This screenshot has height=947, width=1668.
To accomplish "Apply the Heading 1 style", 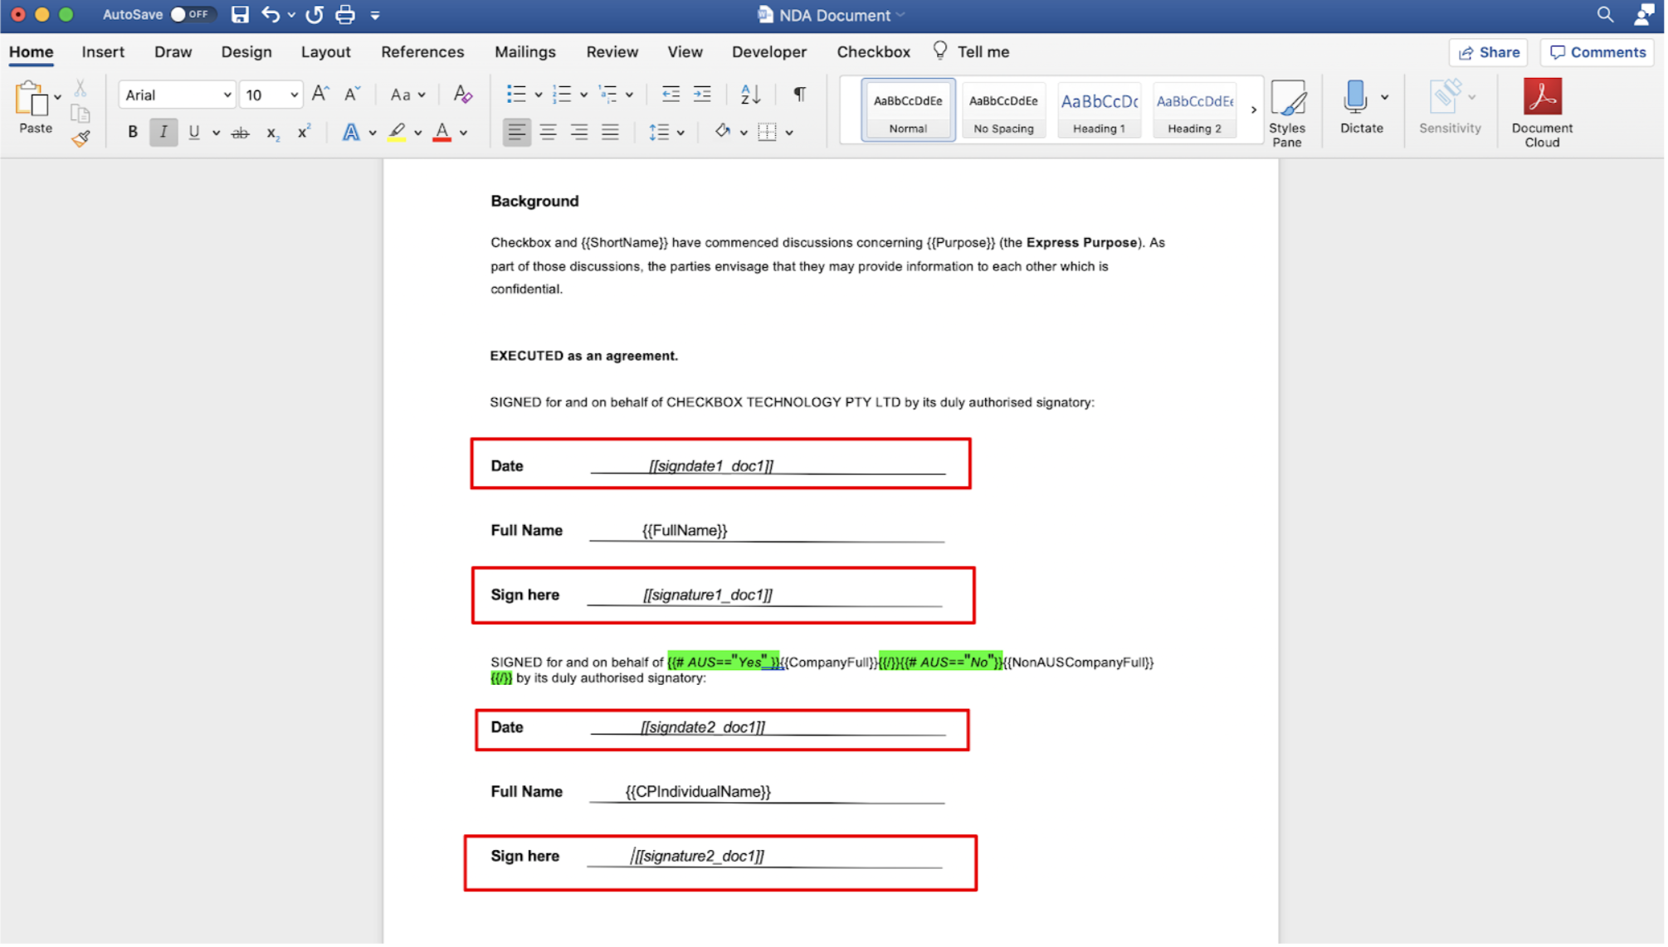I will pos(1101,109).
